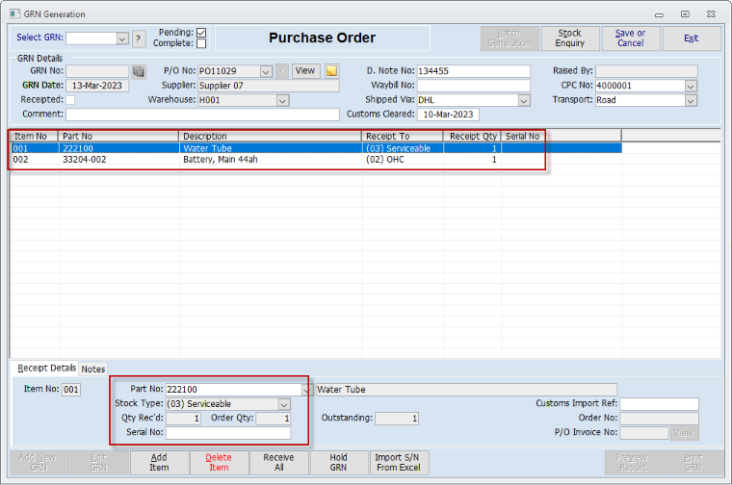Click the help question mark beside Select GRN
Screen dimensions: 732x485
(x=138, y=38)
